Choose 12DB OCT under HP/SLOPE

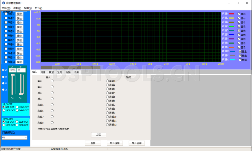pos(17,122)
